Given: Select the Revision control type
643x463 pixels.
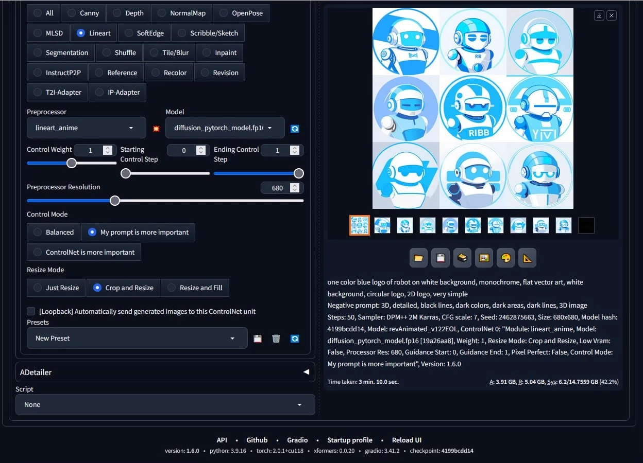Looking at the screenshot, I should click(x=219, y=73).
